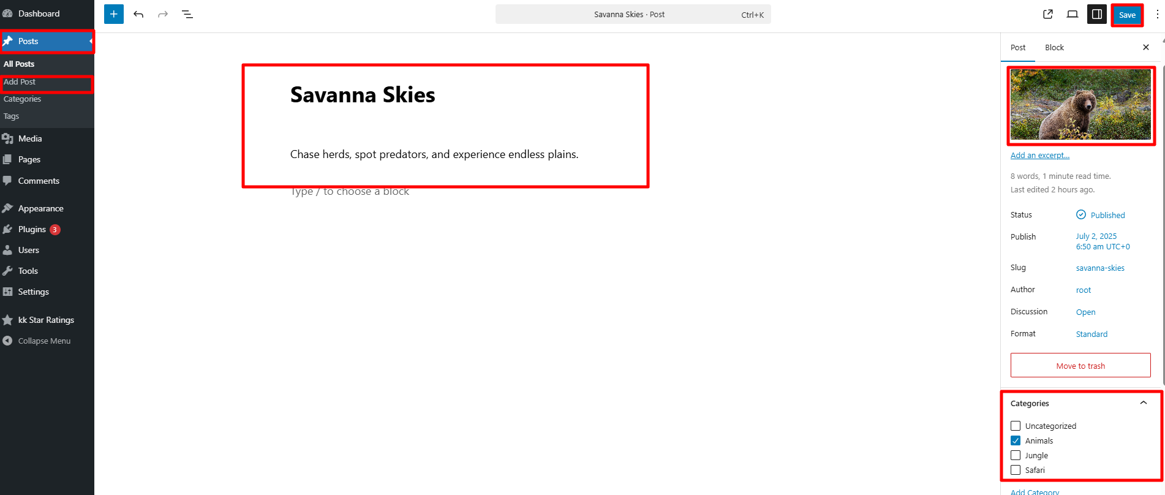Image resolution: width=1165 pixels, height=495 pixels.
Task: Switch to the Block settings tab
Action: 1054,47
